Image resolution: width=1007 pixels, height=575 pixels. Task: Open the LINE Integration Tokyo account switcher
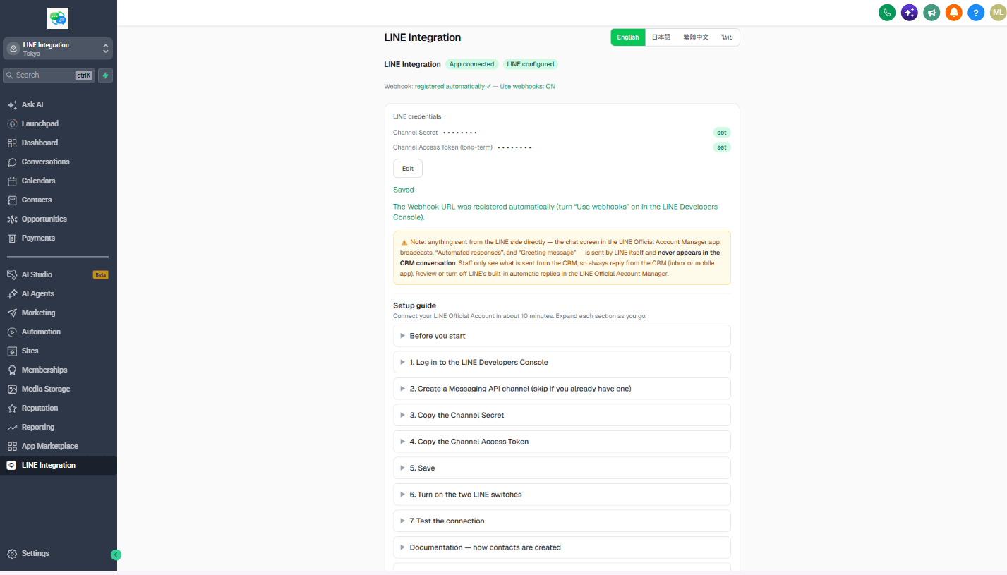coord(58,49)
